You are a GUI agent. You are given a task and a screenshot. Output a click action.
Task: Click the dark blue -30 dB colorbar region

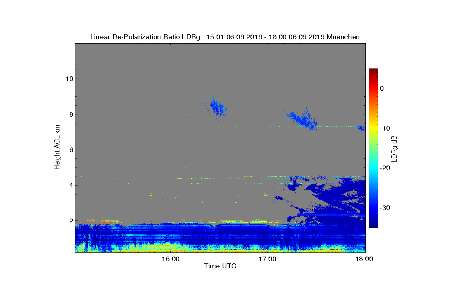373,208
